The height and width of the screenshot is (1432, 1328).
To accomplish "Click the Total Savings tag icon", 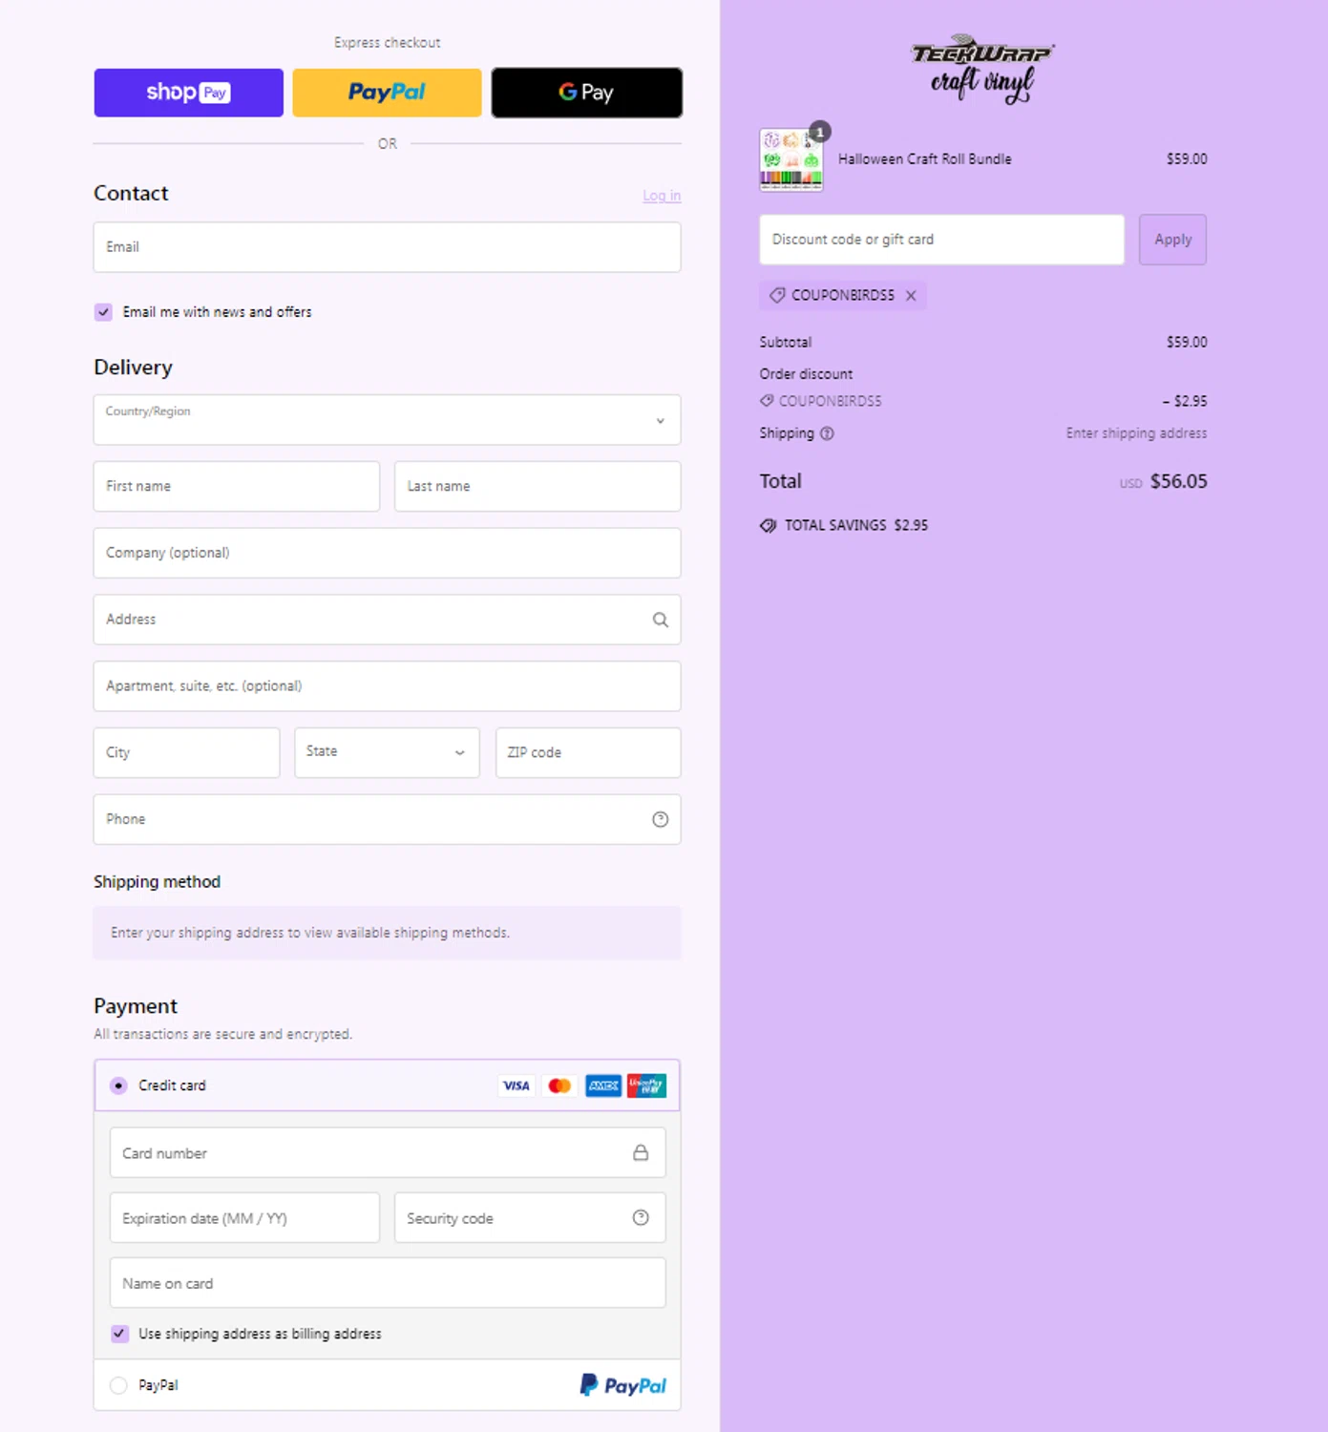I will 769,526.
